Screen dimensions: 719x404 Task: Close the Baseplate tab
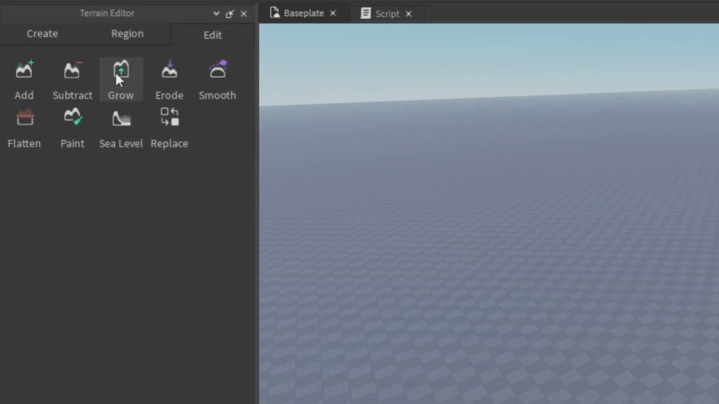point(334,13)
